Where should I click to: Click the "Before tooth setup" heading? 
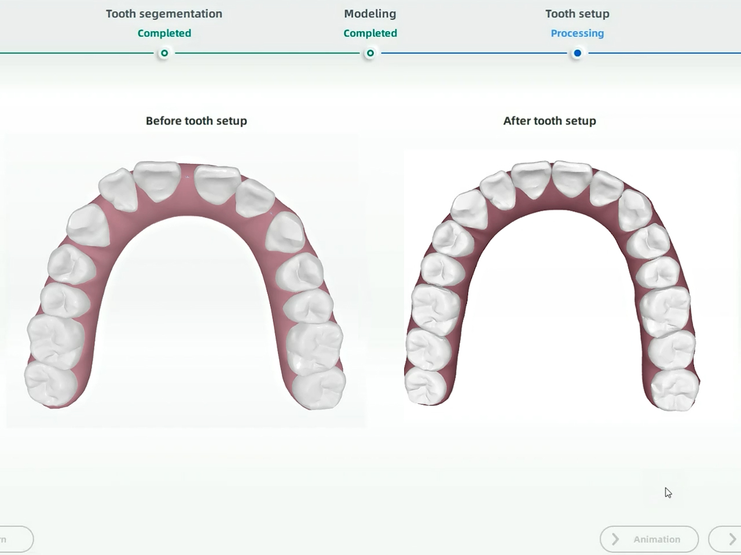pos(196,121)
